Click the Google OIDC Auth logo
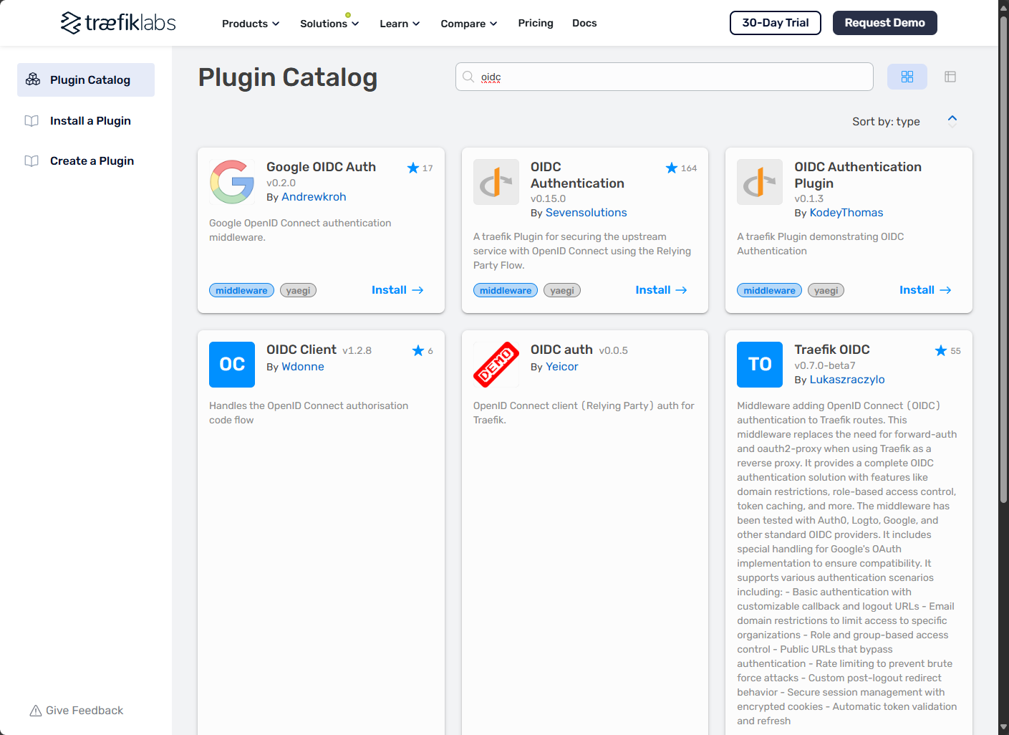Image resolution: width=1009 pixels, height=735 pixels. [x=232, y=182]
